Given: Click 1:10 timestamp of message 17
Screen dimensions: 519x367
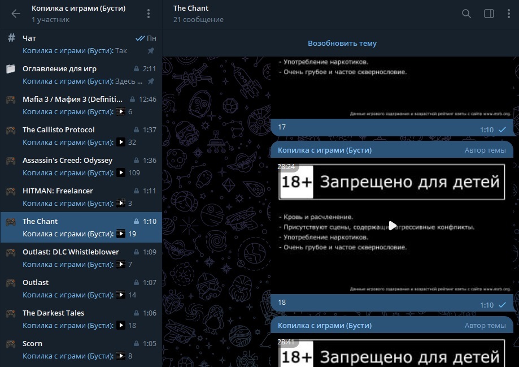Looking at the screenshot, I should coord(487,130).
